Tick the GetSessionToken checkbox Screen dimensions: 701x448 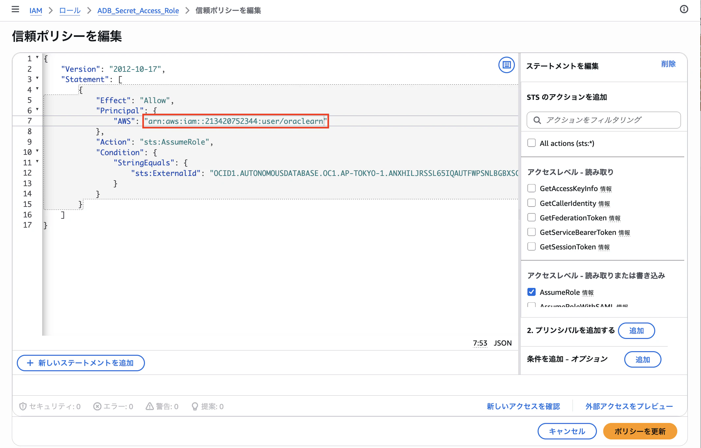pos(531,246)
